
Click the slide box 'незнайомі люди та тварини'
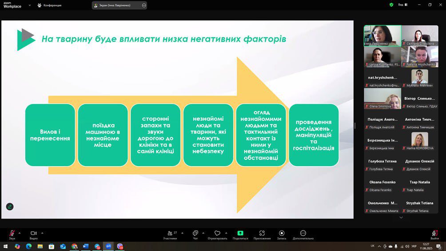click(x=208, y=135)
